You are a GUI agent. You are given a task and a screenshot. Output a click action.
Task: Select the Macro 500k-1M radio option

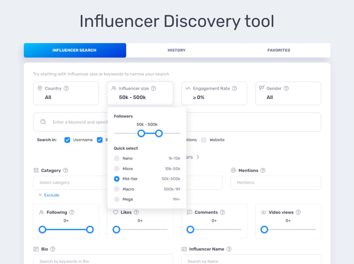point(117,189)
